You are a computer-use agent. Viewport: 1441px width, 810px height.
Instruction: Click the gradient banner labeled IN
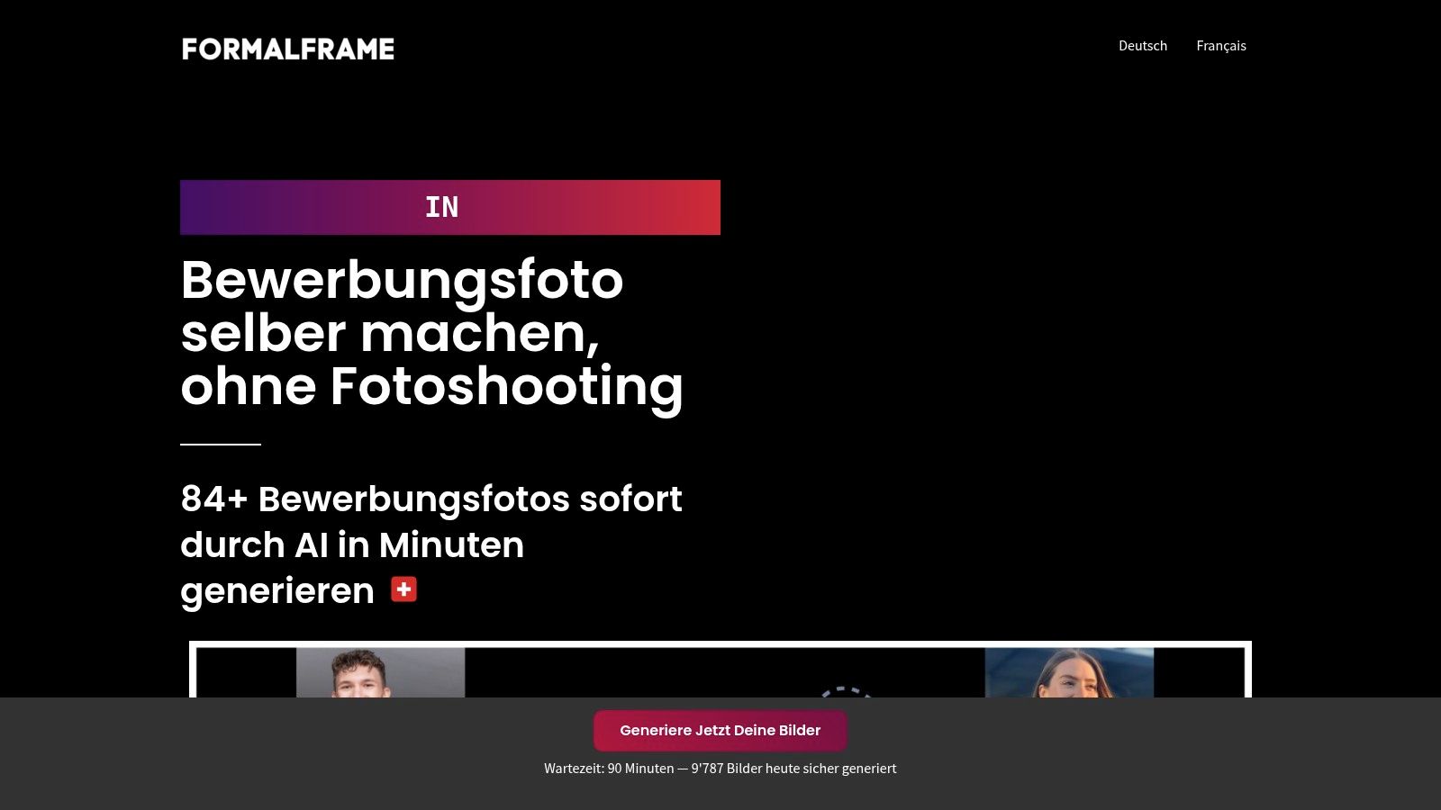[x=450, y=207]
